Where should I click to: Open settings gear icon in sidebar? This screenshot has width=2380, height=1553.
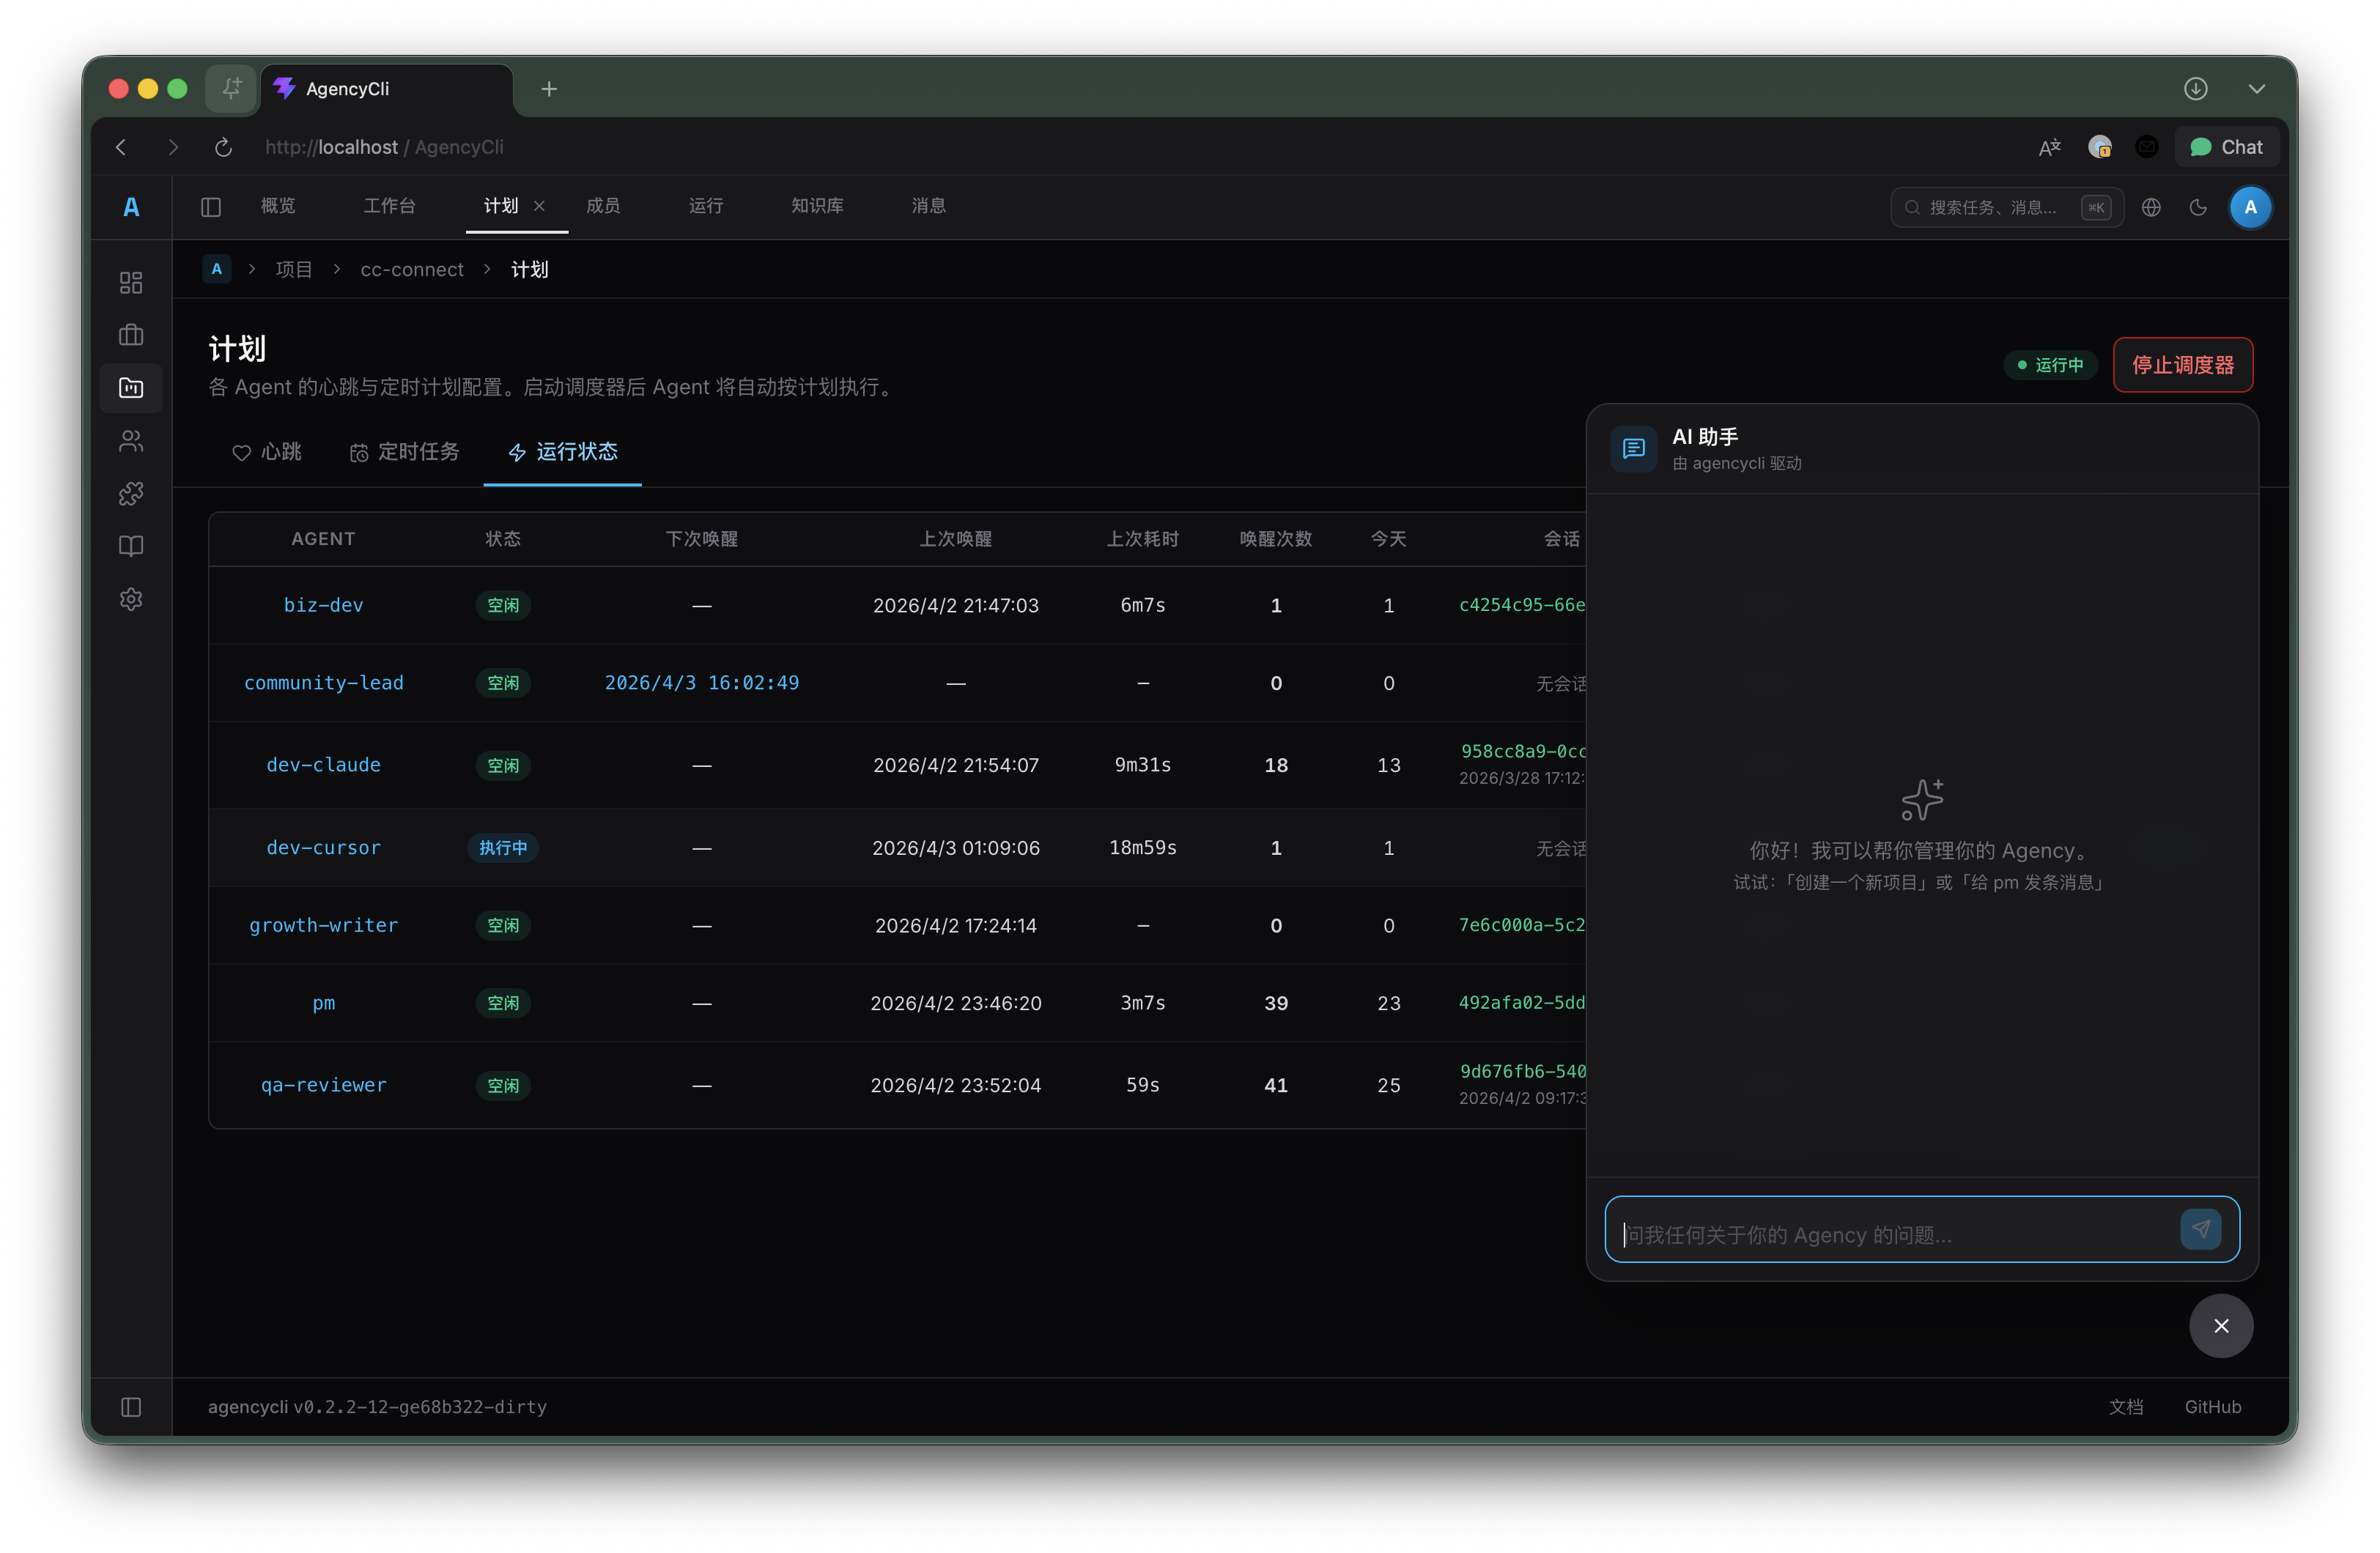pos(131,599)
